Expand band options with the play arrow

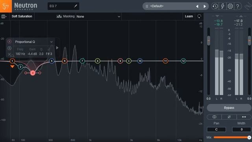pyautogui.click(x=57, y=48)
